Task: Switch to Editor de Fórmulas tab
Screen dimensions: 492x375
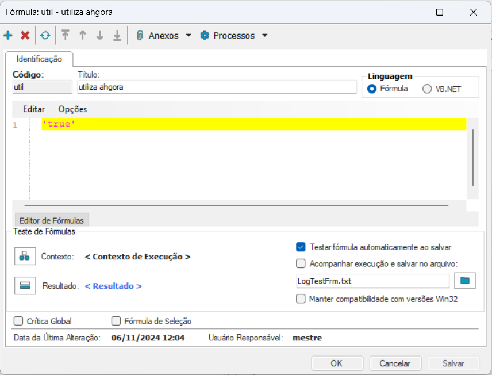Action: [x=52, y=220]
